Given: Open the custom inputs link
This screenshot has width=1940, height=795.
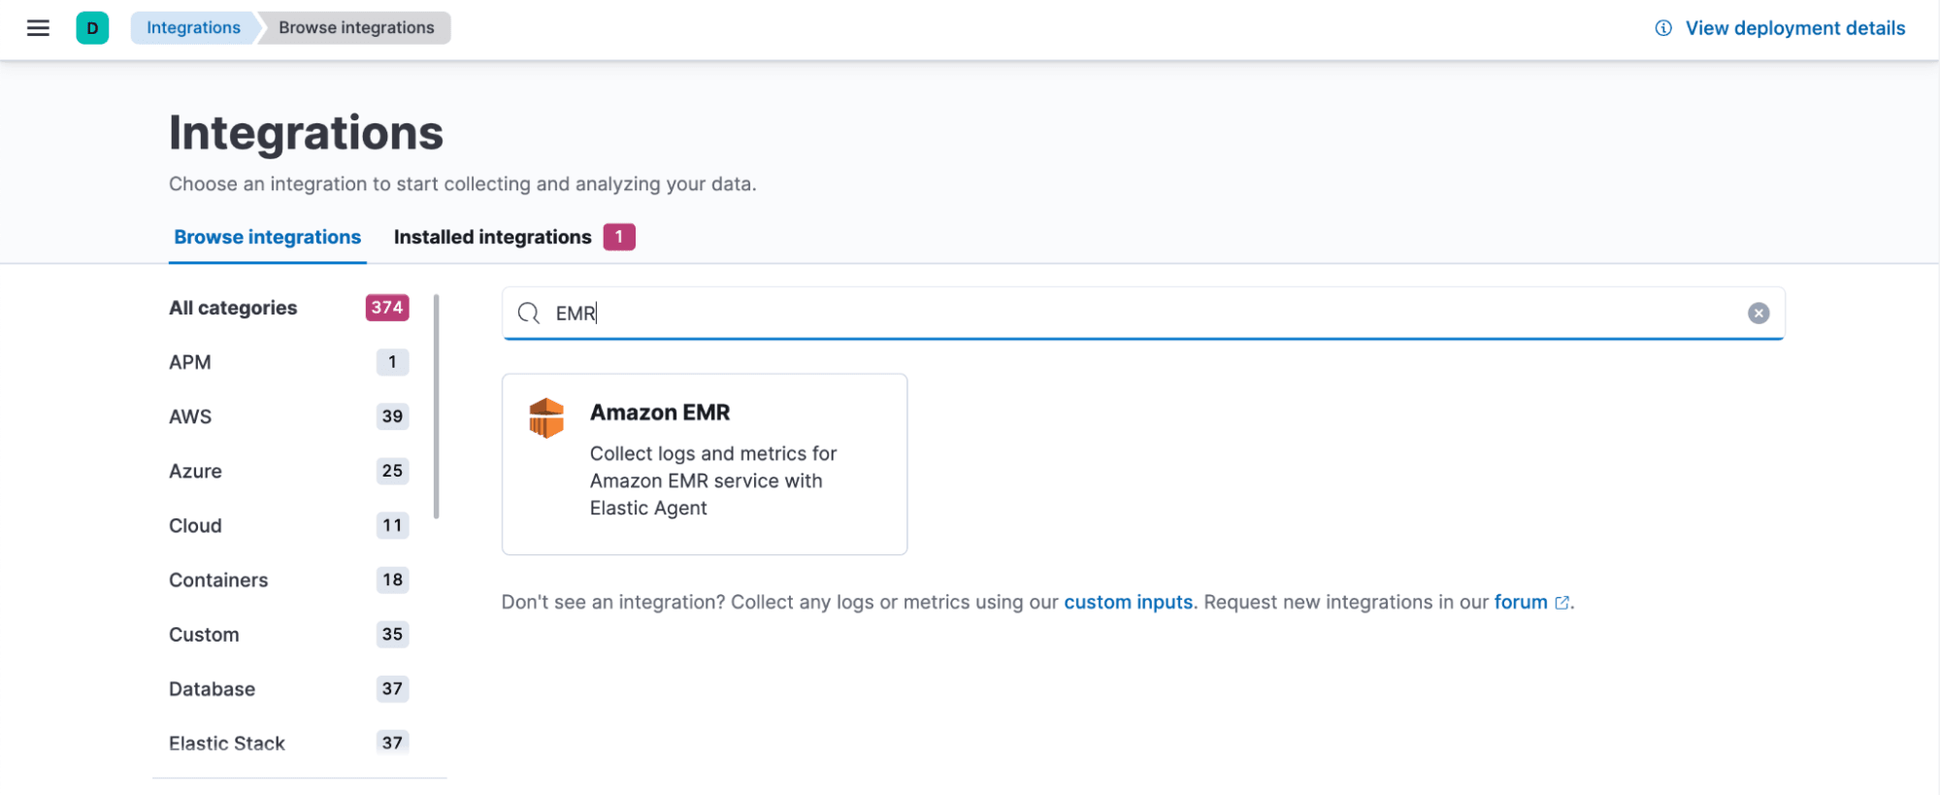Looking at the screenshot, I should [1128, 603].
